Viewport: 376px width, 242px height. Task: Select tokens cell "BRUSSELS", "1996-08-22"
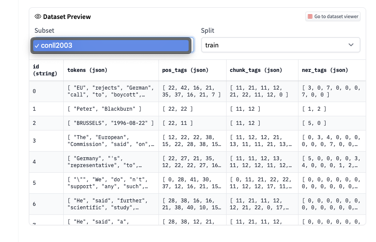point(111,123)
